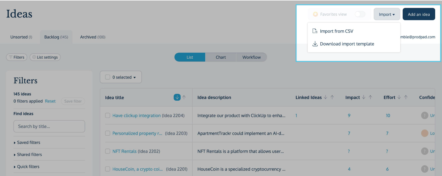Viewport: 442px width, 176px height.
Task: Check the Have clickup integration row checkbox
Action: pos(108,115)
